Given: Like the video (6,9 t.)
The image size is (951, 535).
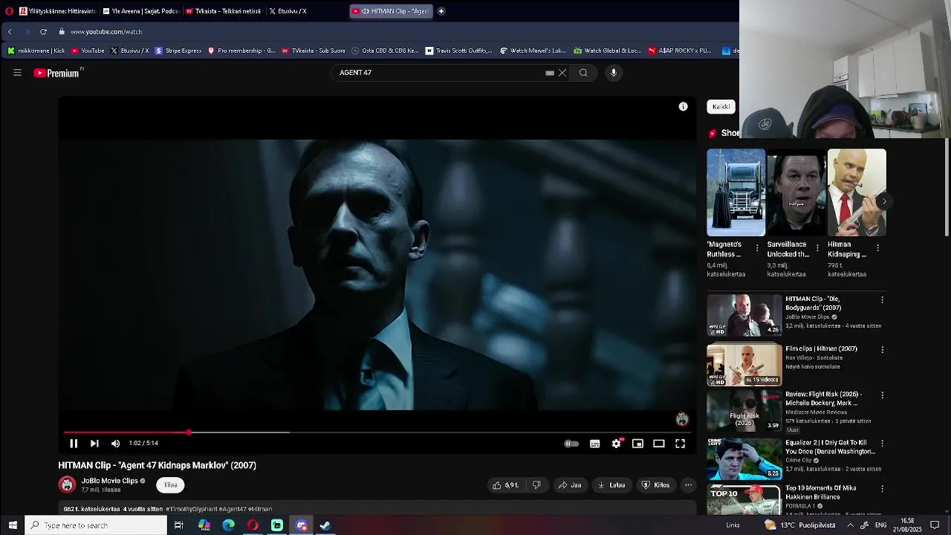Looking at the screenshot, I should (x=506, y=485).
